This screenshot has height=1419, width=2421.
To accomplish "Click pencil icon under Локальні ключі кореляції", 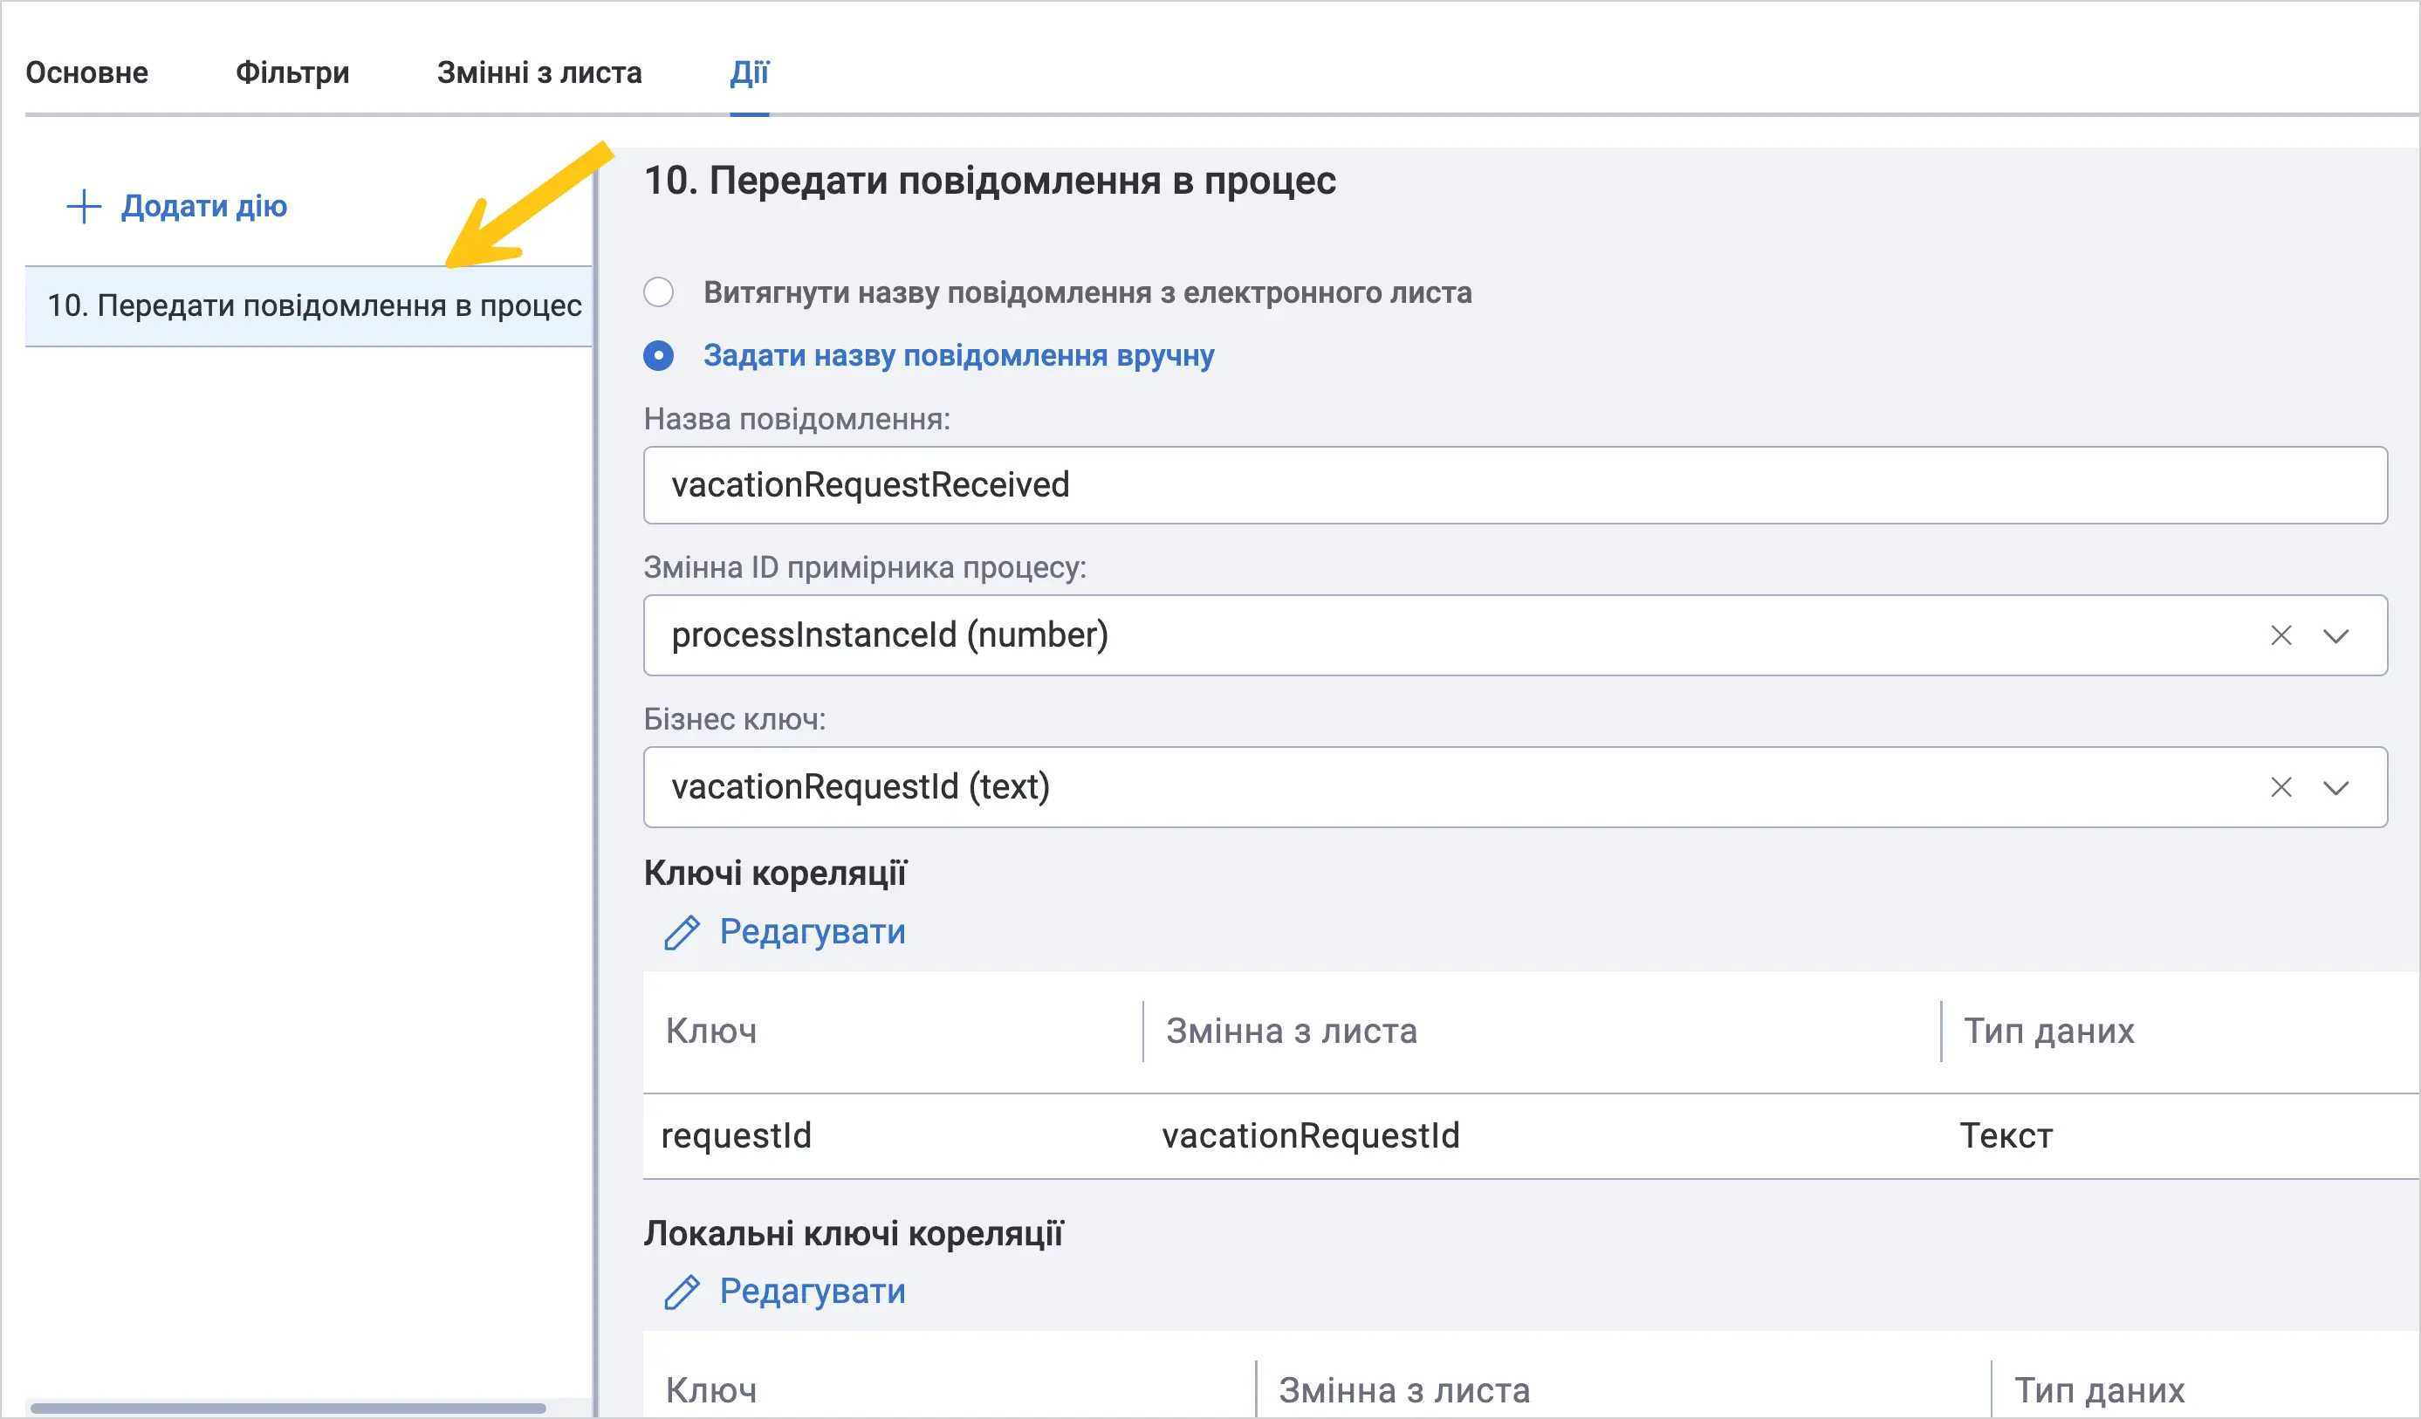I will (682, 1292).
